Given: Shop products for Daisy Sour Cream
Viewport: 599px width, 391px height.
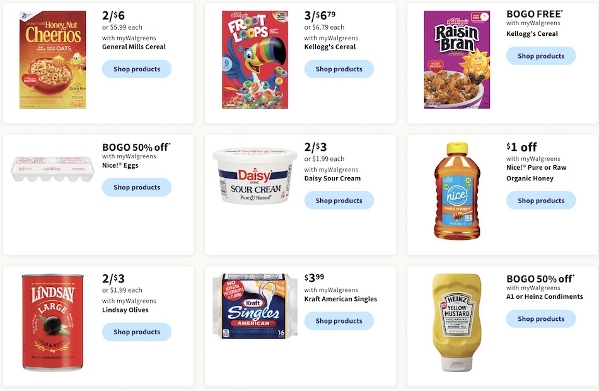Looking at the screenshot, I should pos(339,201).
